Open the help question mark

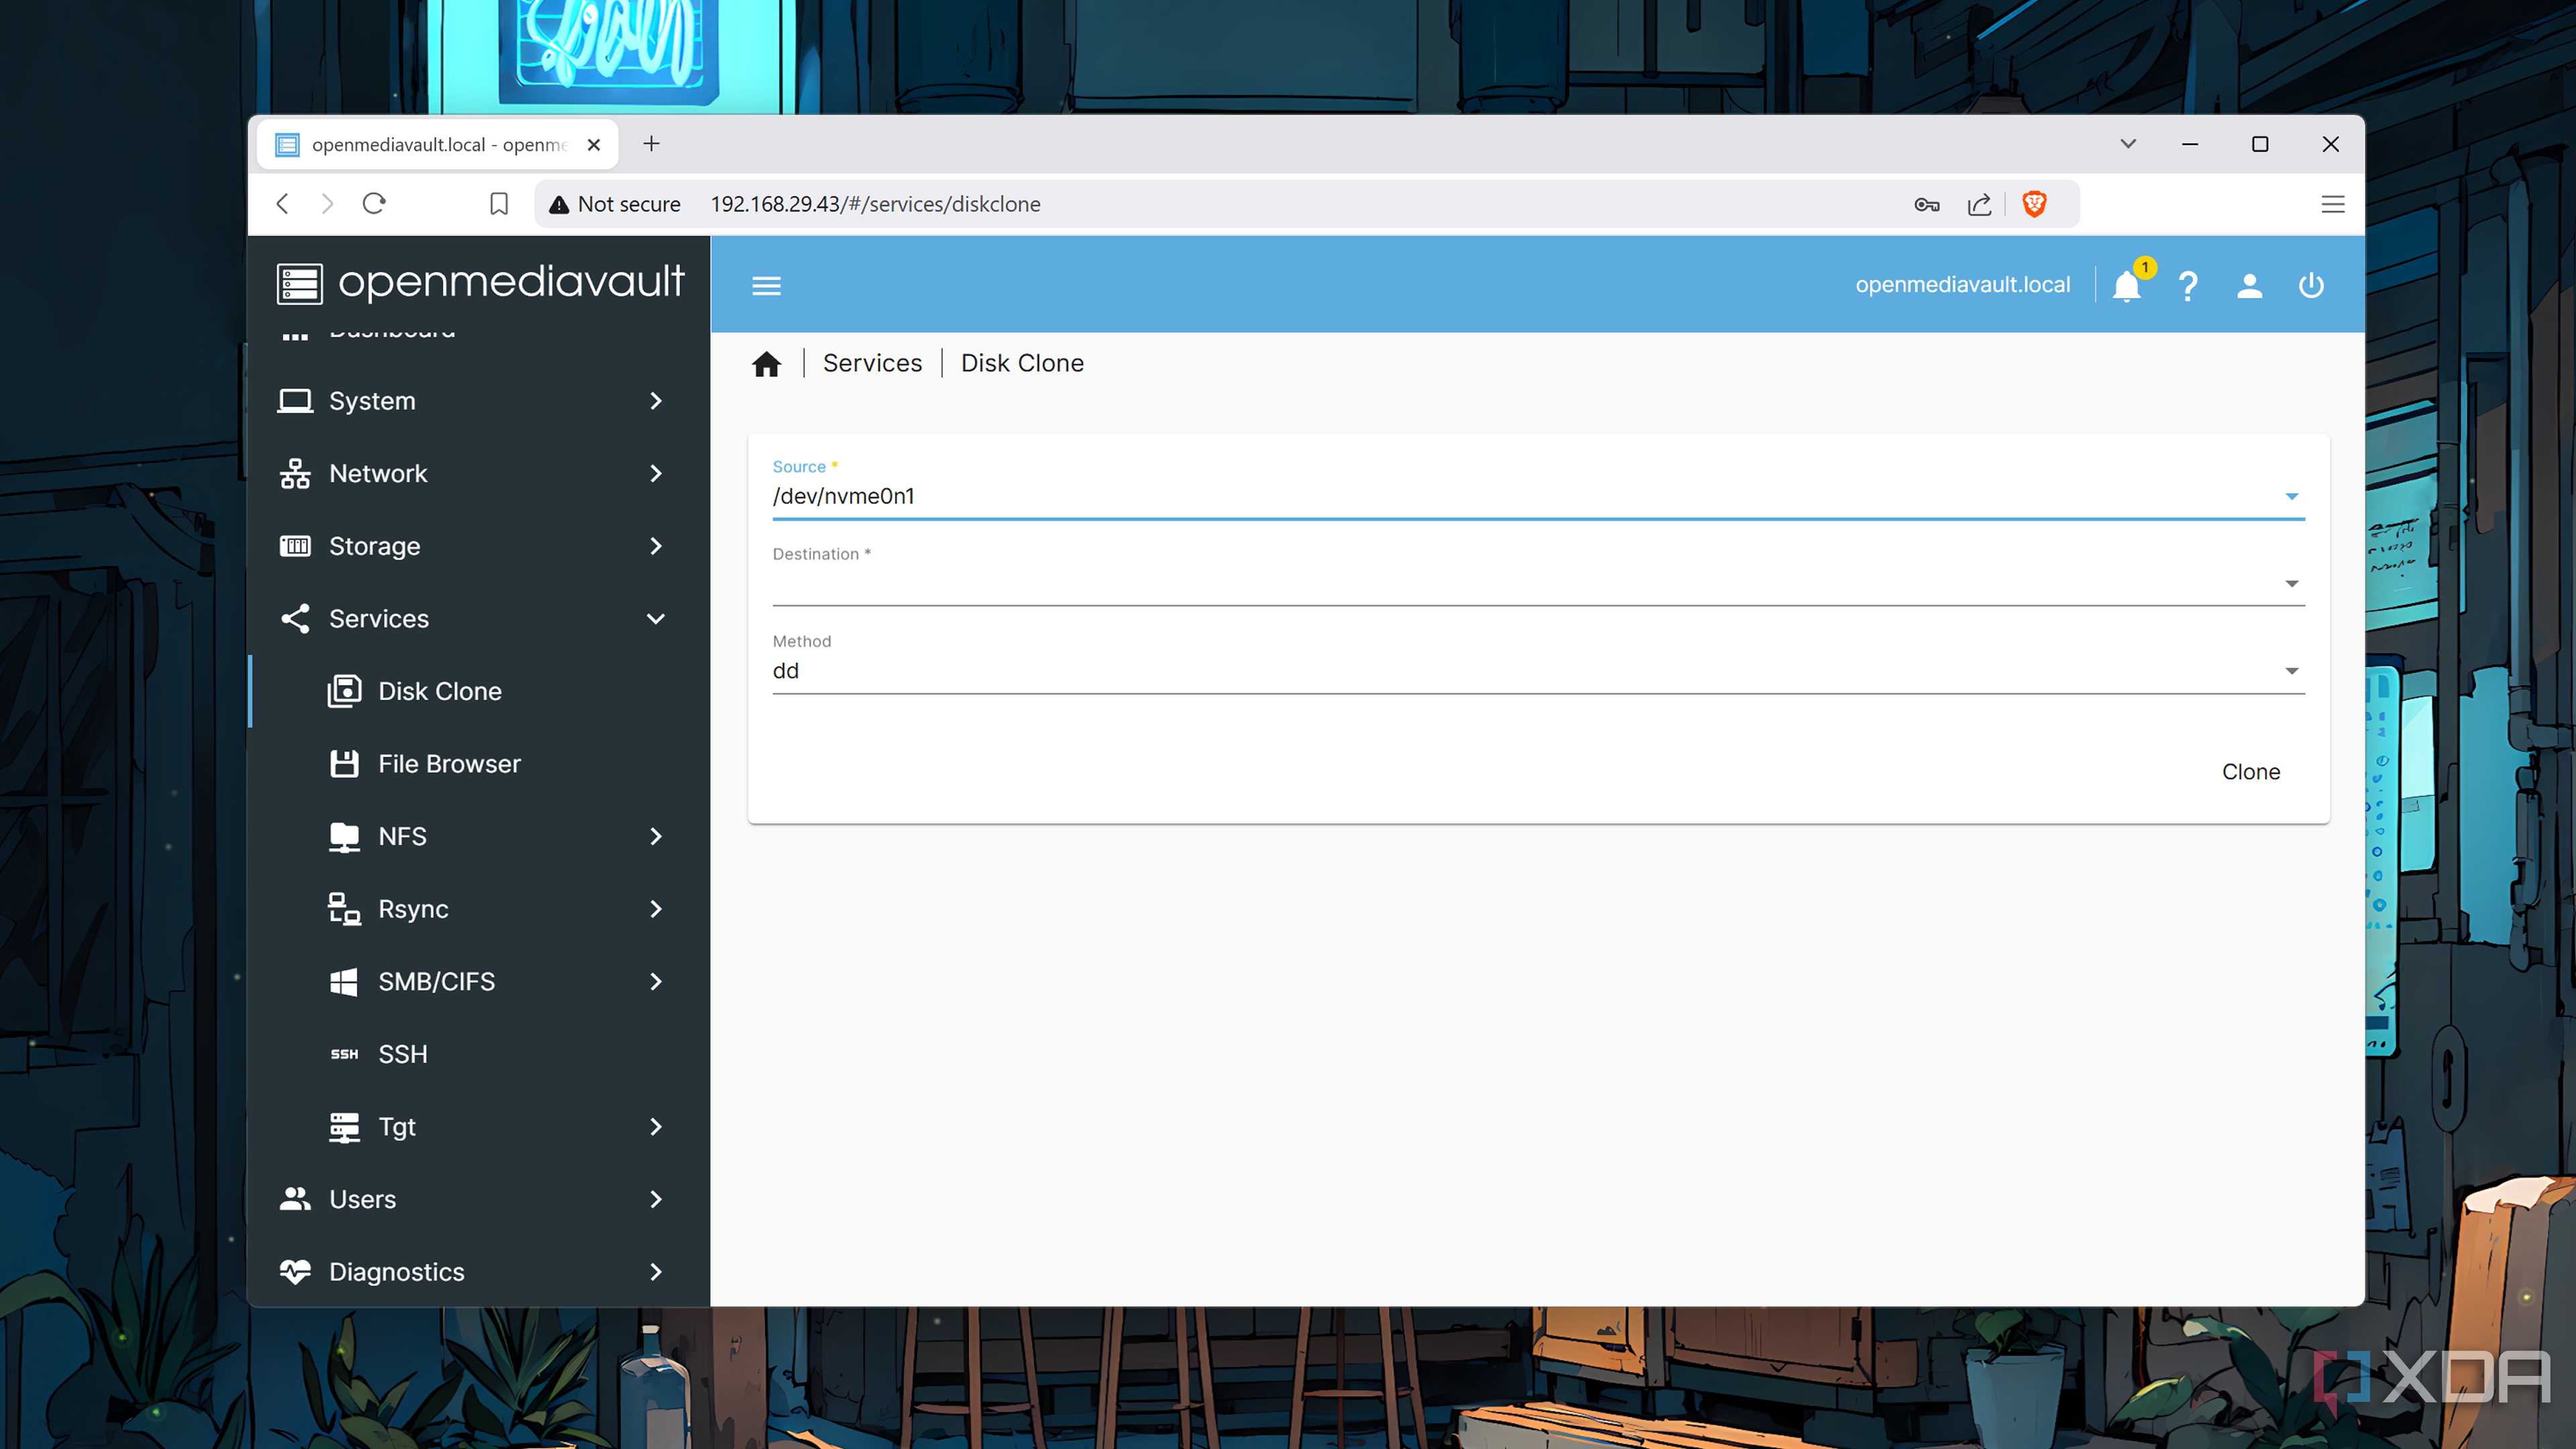[x=2188, y=286]
